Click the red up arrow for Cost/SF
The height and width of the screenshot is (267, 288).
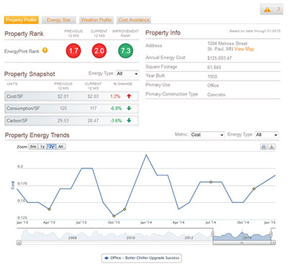pos(129,96)
